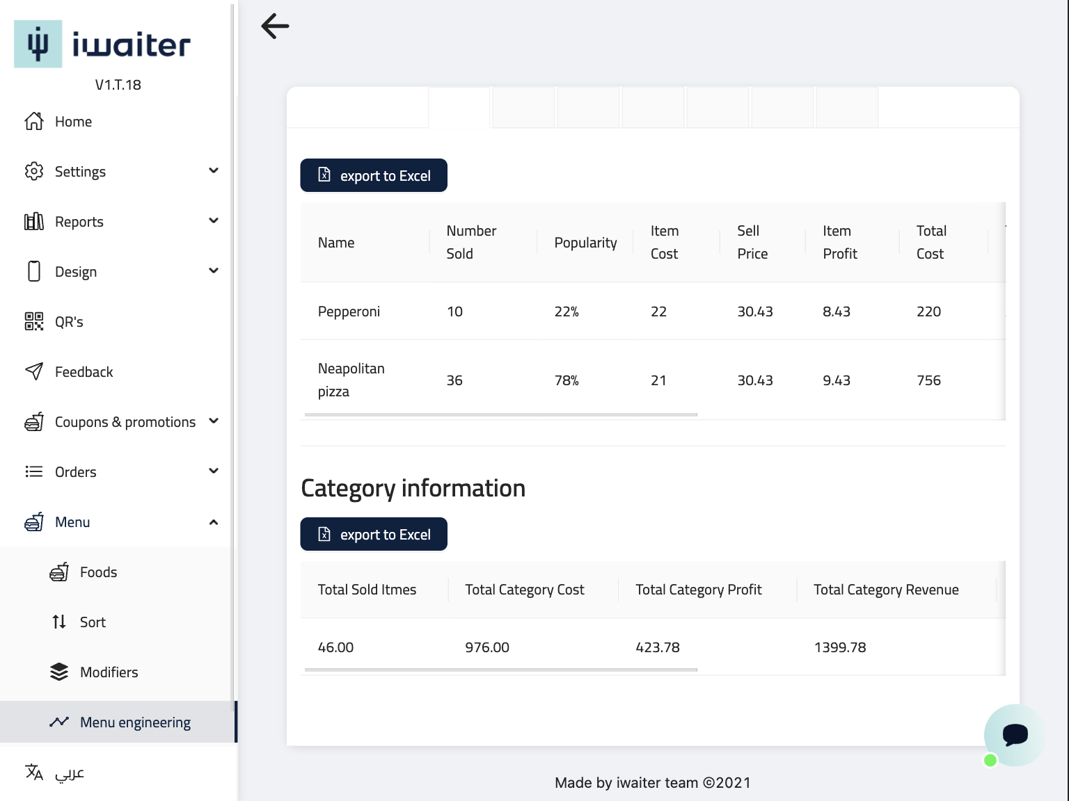The image size is (1069, 801).
Task: Expand Coupons & promotions chevron
Action: tap(214, 421)
